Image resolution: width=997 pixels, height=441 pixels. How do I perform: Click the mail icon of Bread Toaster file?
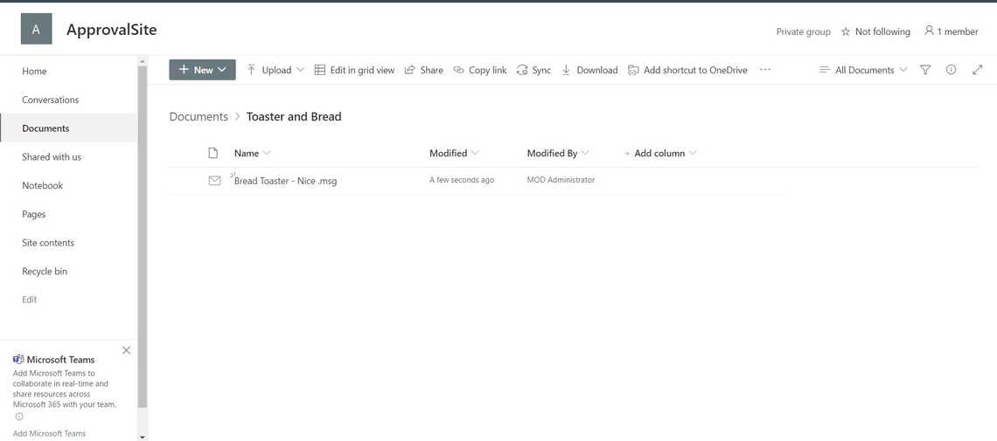pyautogui.click(x=215, y=181)
